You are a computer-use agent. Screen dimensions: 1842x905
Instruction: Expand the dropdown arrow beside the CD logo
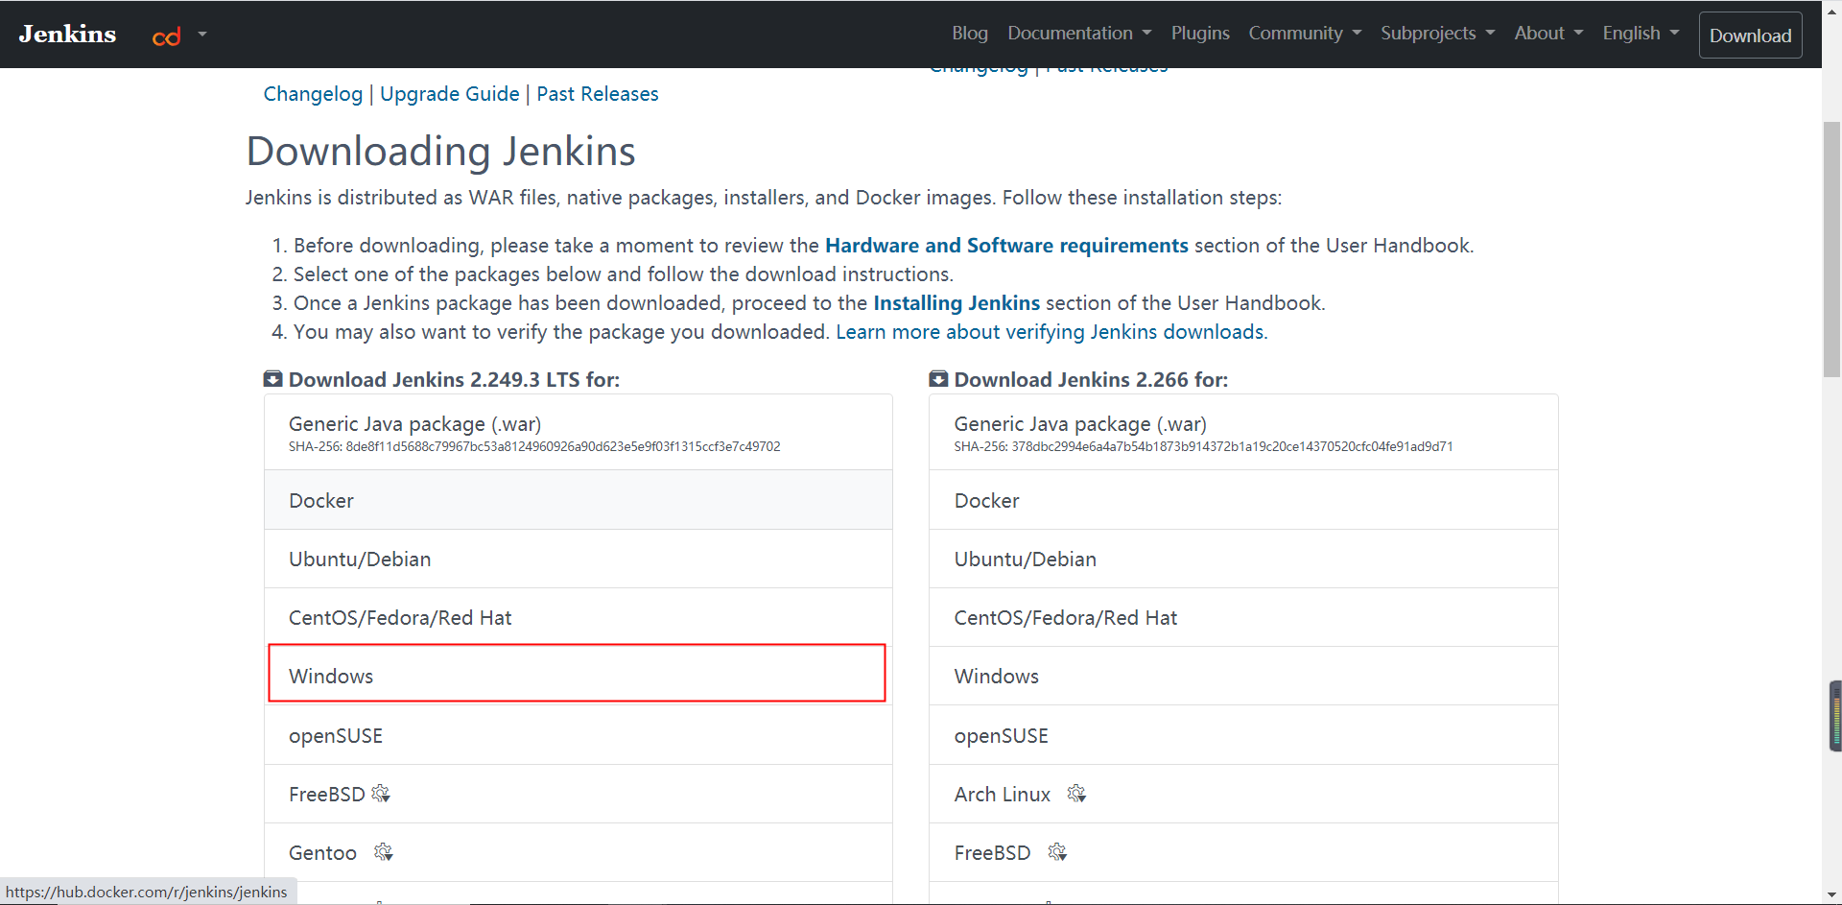(202, 34)
